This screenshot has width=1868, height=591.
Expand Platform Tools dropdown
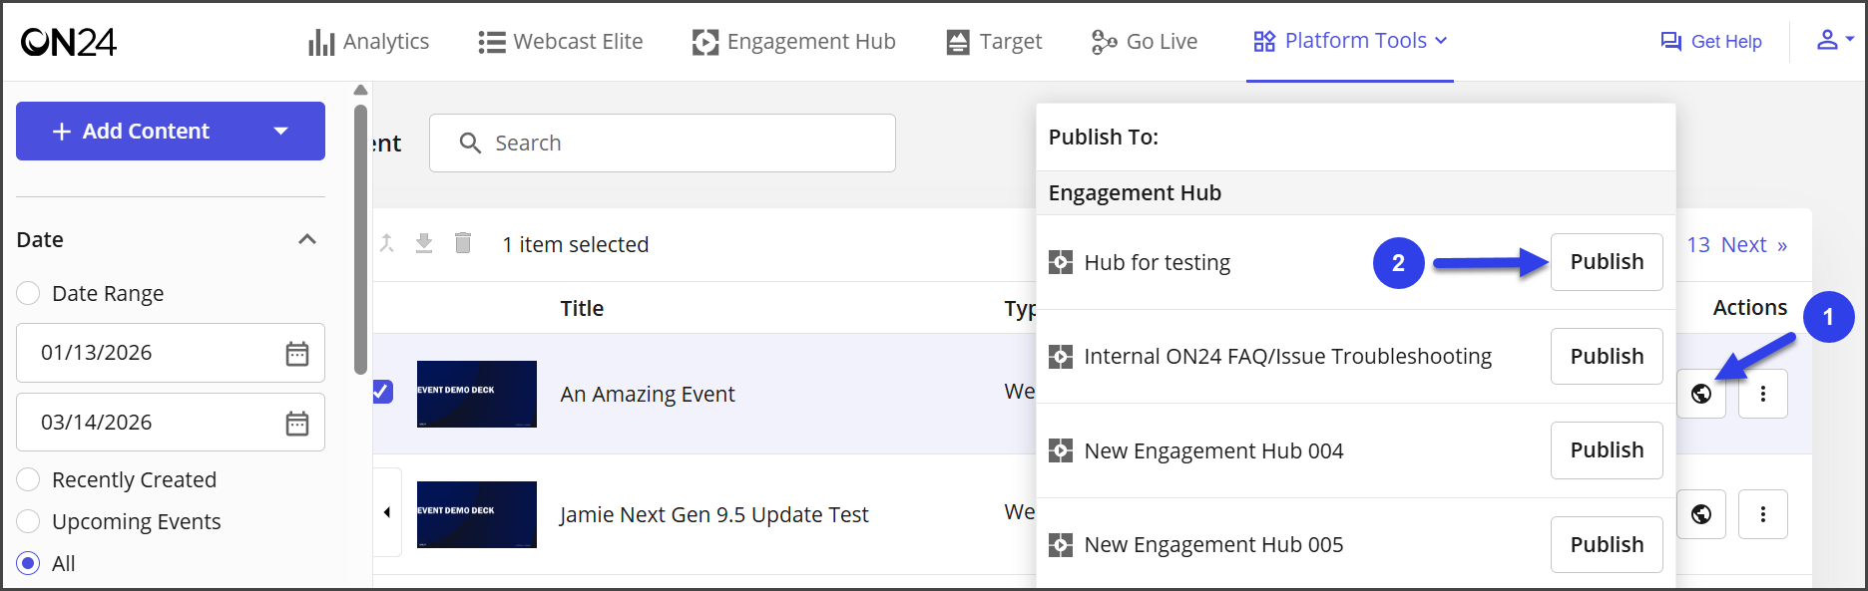pos(1350,41)
